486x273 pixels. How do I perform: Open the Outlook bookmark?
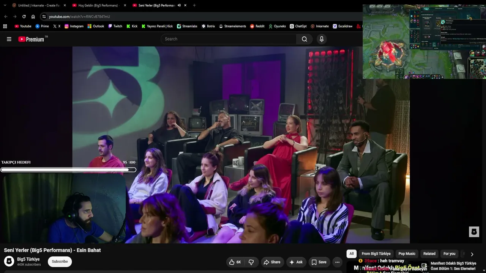pos(96,26)
